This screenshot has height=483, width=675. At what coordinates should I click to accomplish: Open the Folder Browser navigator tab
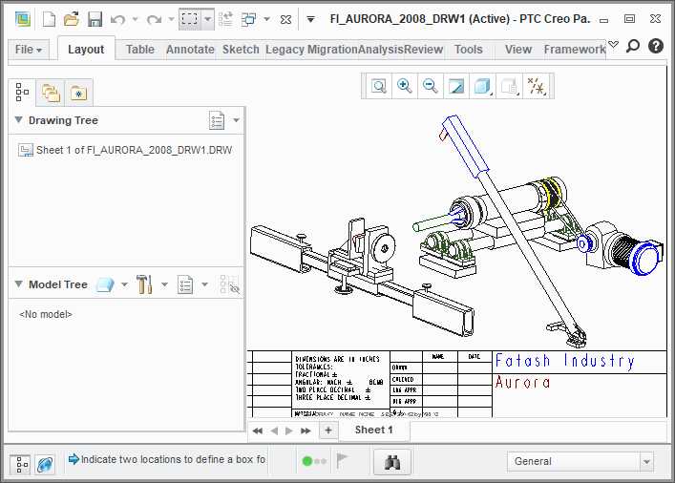click(51, 93)
